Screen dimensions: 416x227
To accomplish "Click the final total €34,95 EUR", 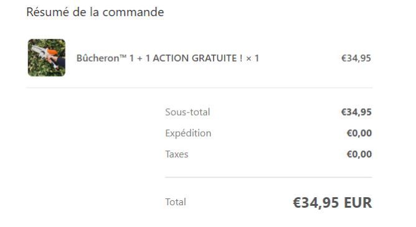I will click(x=332, y=203).
